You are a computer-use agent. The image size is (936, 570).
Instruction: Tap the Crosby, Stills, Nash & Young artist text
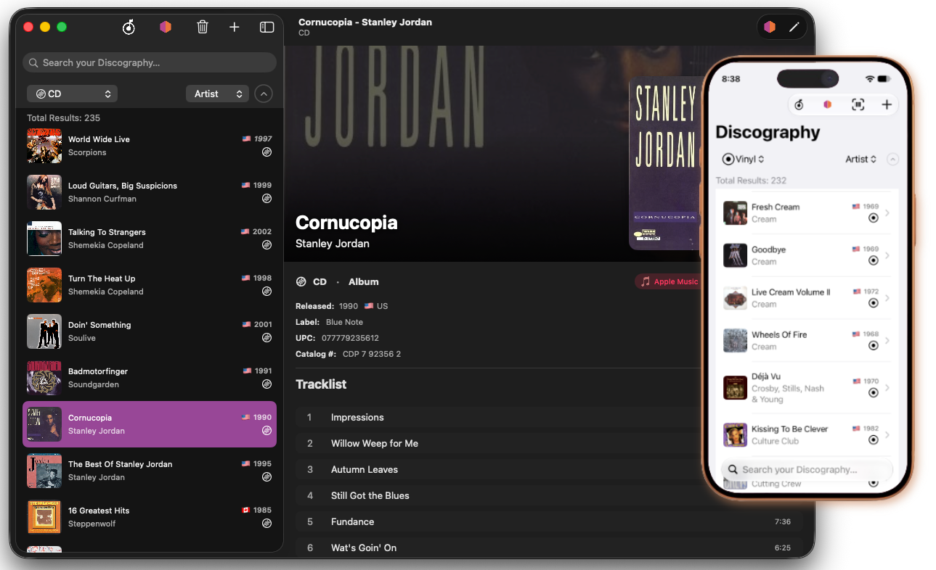coord(788,394)
